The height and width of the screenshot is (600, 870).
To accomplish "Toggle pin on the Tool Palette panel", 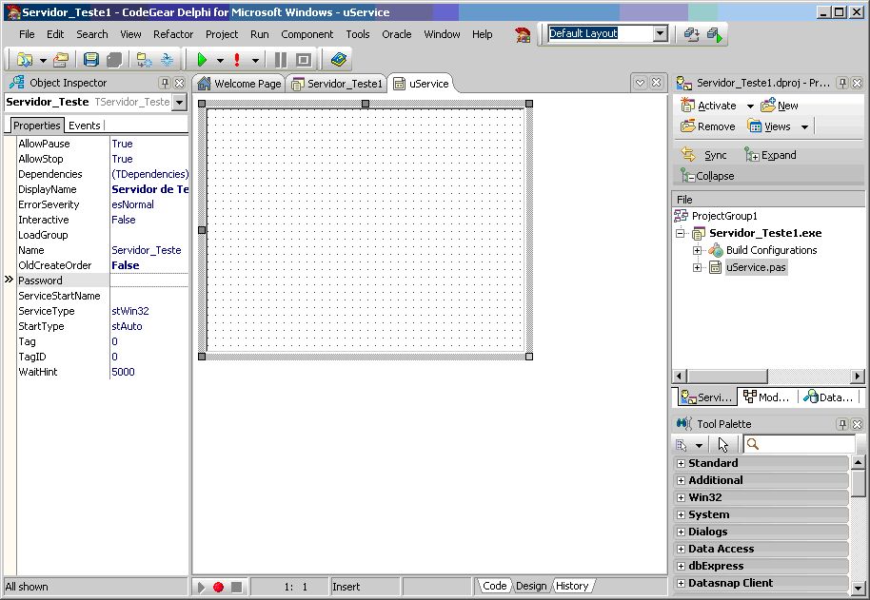I will click(842, 424).
